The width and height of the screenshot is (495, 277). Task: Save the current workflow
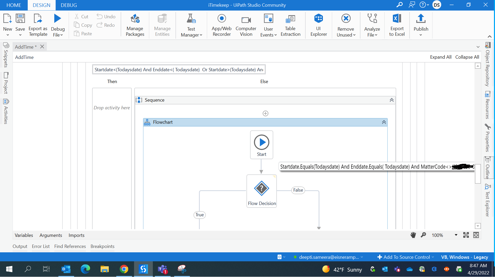[x=20, y=22]
